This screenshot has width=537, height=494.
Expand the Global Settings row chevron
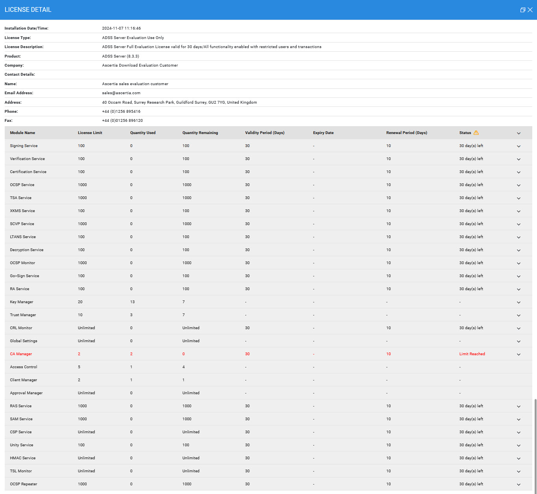(518, 341)
